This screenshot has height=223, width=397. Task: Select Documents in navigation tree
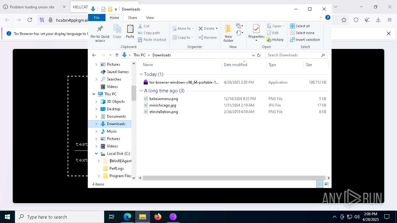[116, 116]
